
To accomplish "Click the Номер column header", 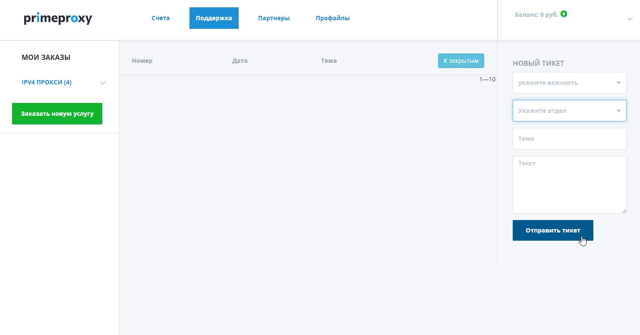I will pyautogui.click(x=142, y=61).
